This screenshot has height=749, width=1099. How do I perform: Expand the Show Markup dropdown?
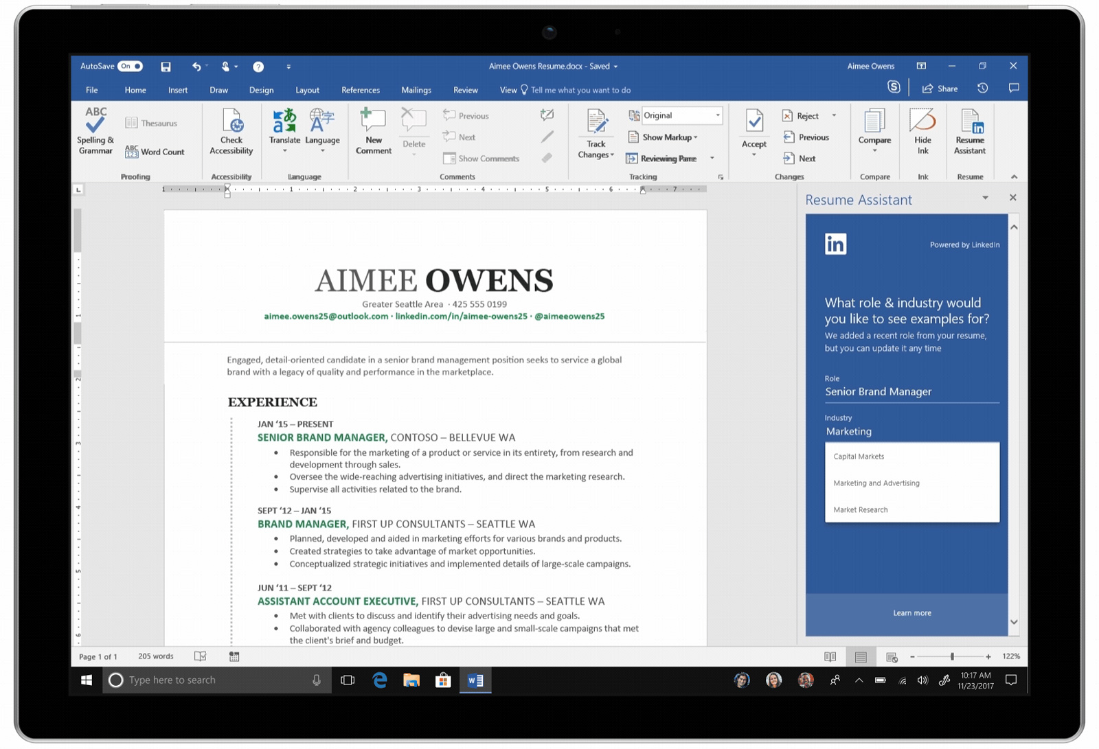coord(664,137)
